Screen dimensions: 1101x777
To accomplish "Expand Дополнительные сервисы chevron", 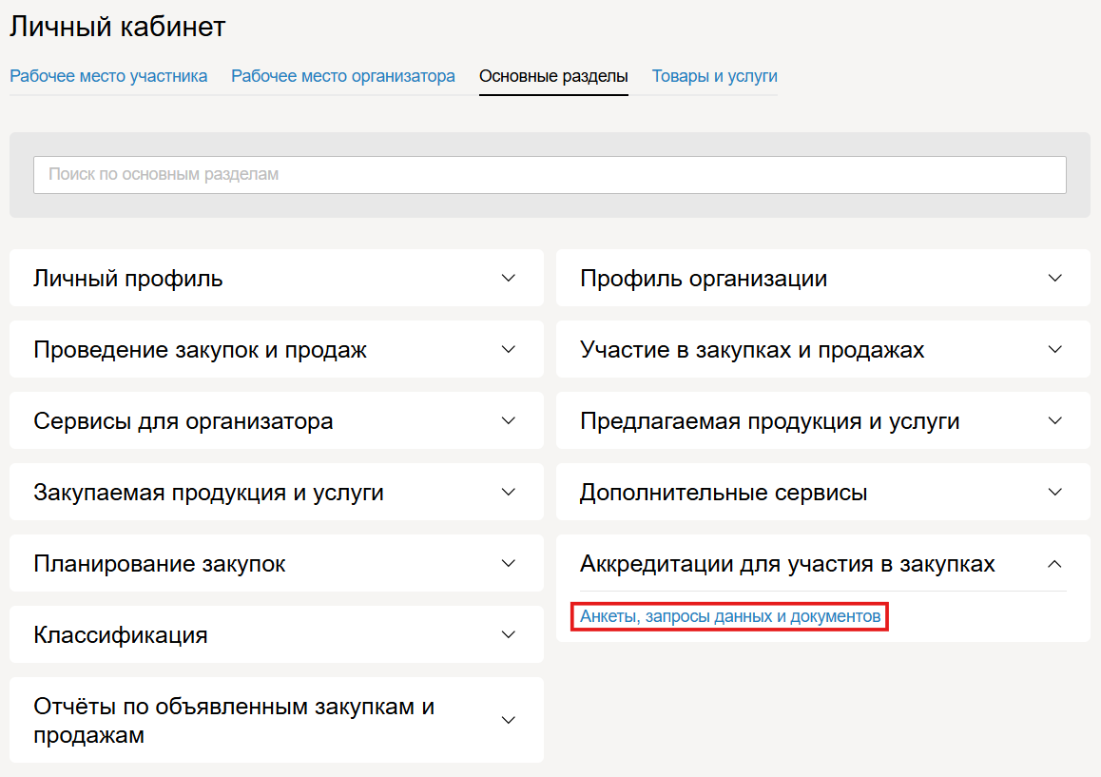I will pyautogui.click(x=1054, y=492).
